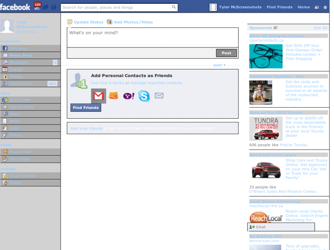Open Welcome in the sidebar

pyautogui.click(x=30, y=48)
